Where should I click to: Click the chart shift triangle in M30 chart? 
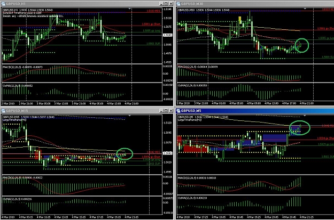click(305, 9)
